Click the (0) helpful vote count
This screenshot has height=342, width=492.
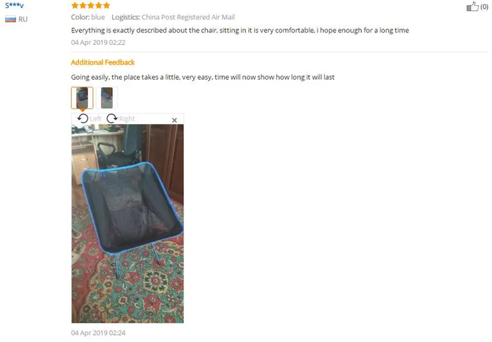pos(484,7)
